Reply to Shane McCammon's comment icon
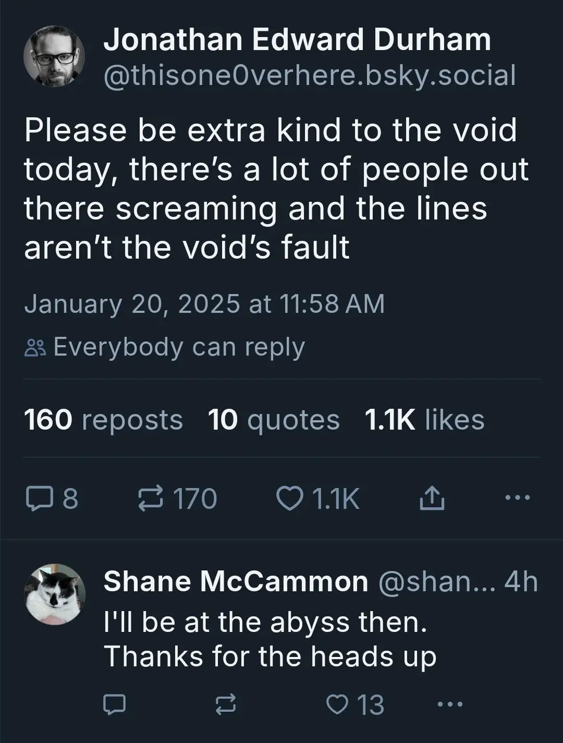563x743 pixels. [x=114, y=705]
